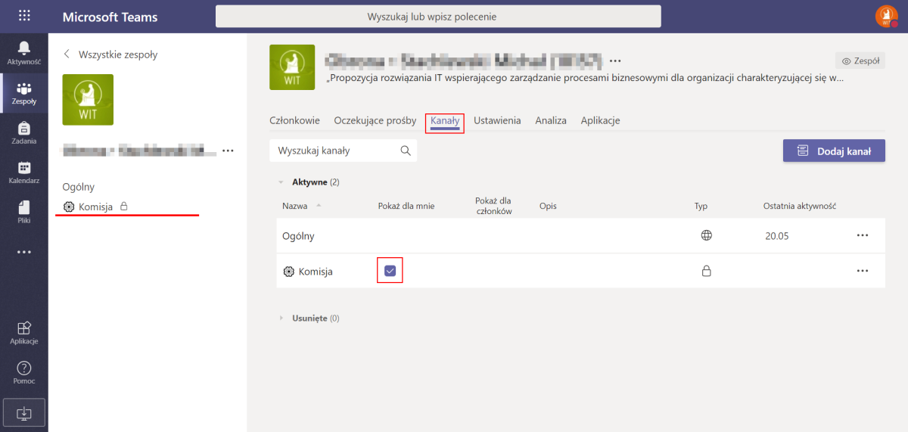Open Aktywność in the left rail

coord(24,52)
